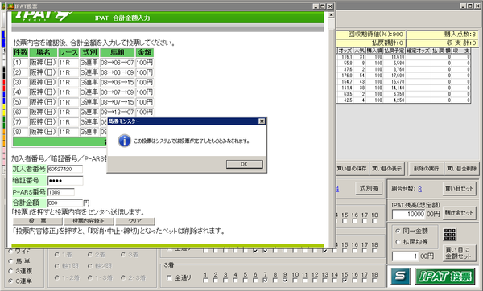Screen dimensions: 483x291
Task: Check the 3着 全通り checkbox
Action: pos(169,278)
